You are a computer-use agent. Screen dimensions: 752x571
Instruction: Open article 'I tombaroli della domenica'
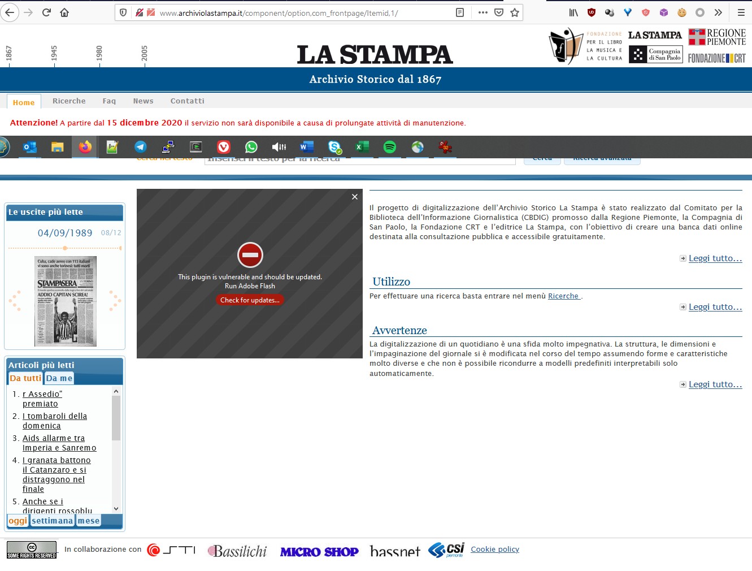click(x=55, y=421)
